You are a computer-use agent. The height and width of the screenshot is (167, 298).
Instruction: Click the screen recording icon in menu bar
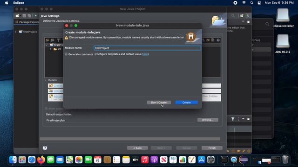235,3
